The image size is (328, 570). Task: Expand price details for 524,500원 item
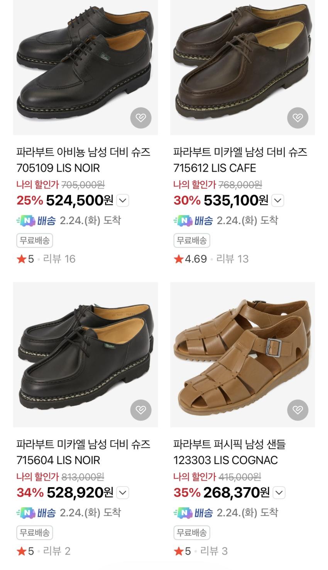pyautogui.click(x=122, y=201)
